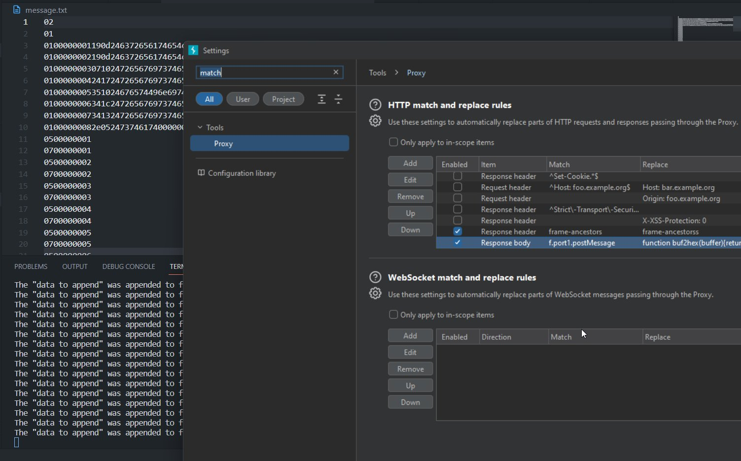Click the 'HTTP match and replace rules' heading
Screen dimensions: 741x461
(450, 105)
